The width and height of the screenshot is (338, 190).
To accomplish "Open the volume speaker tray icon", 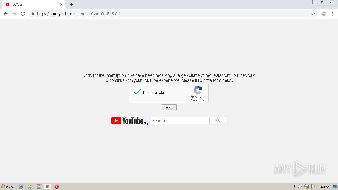I will [x=300, y=187].
